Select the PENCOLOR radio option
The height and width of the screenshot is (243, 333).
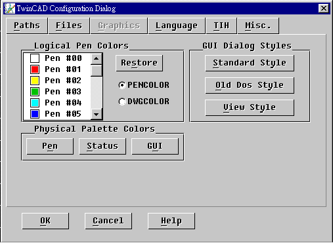point(144,85)
